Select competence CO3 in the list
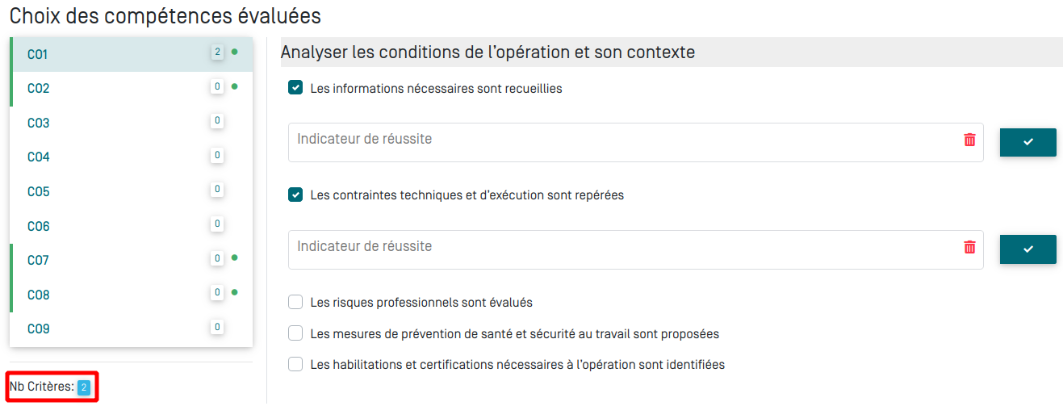The height and width of the screenshot is (406, 1063). [x=39, y=123]
